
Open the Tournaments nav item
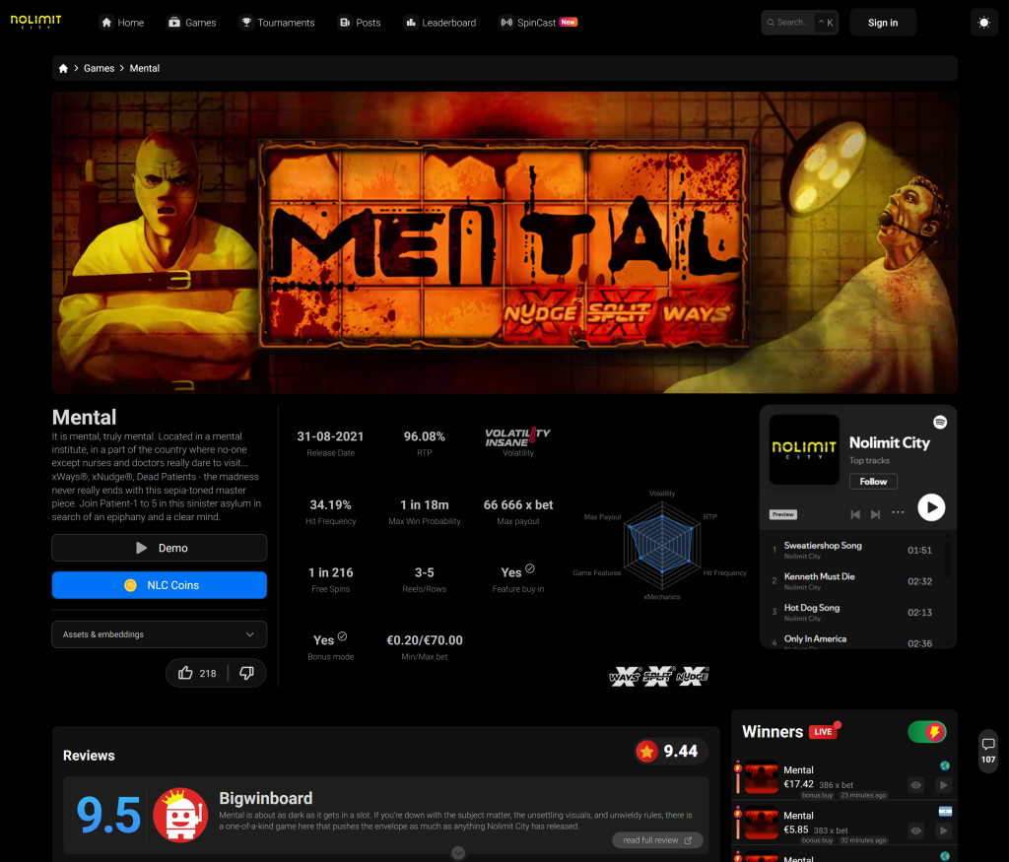point(277,23)
